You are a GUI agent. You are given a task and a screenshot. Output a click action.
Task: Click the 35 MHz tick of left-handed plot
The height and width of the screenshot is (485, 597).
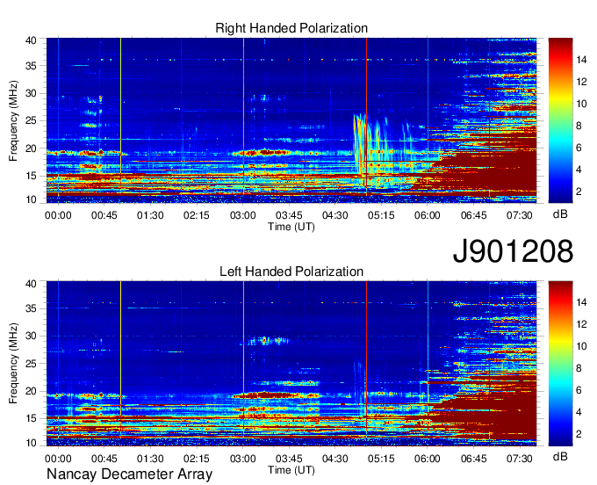[x=31, y=308]
